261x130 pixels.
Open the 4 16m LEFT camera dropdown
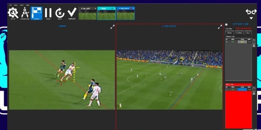(95, 8)
